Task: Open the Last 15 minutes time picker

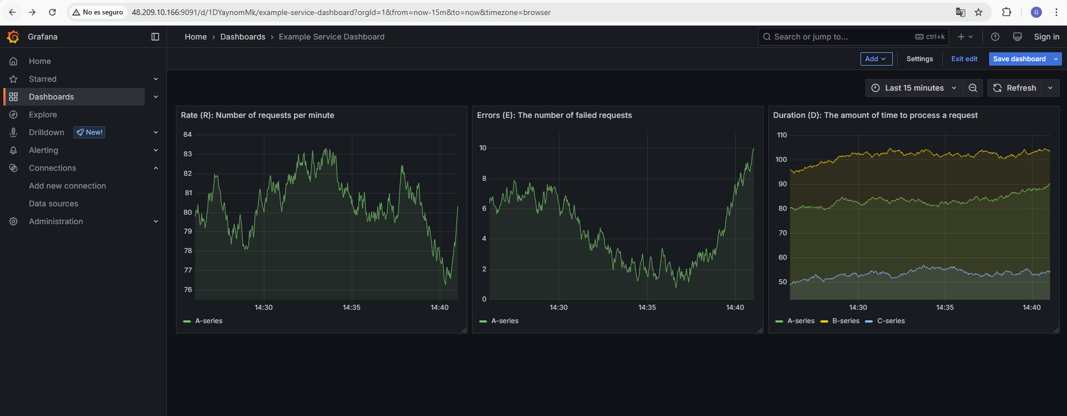Action: tap(914, 88)
